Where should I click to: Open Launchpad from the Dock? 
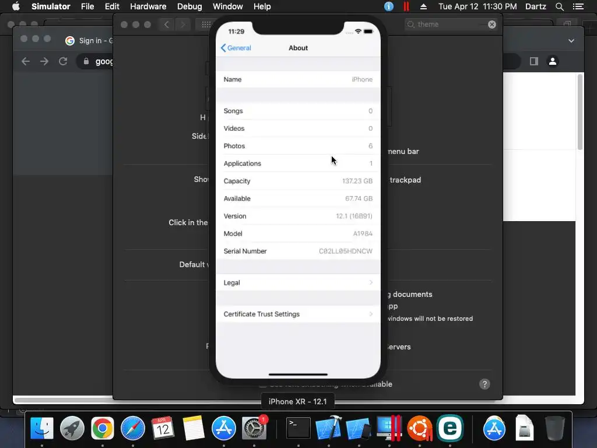[x=72, y=428]
